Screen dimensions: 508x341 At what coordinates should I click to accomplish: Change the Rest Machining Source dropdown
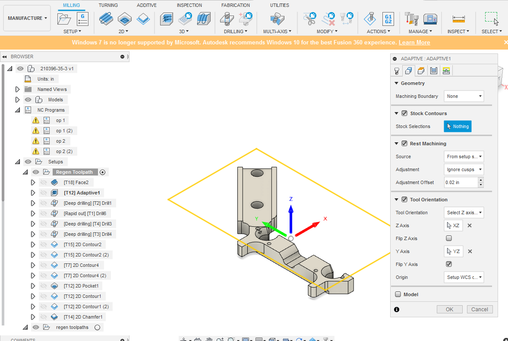point(464,156)
